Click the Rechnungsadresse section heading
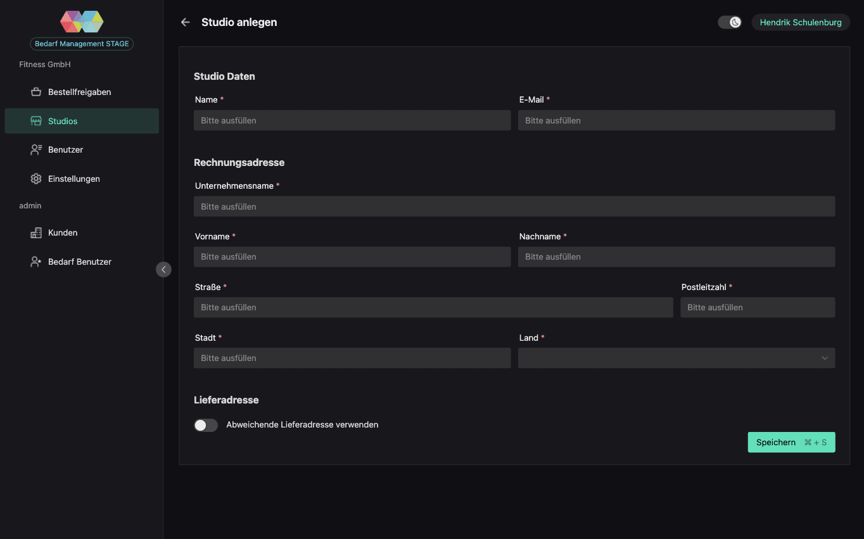 [x=239, y=163]
